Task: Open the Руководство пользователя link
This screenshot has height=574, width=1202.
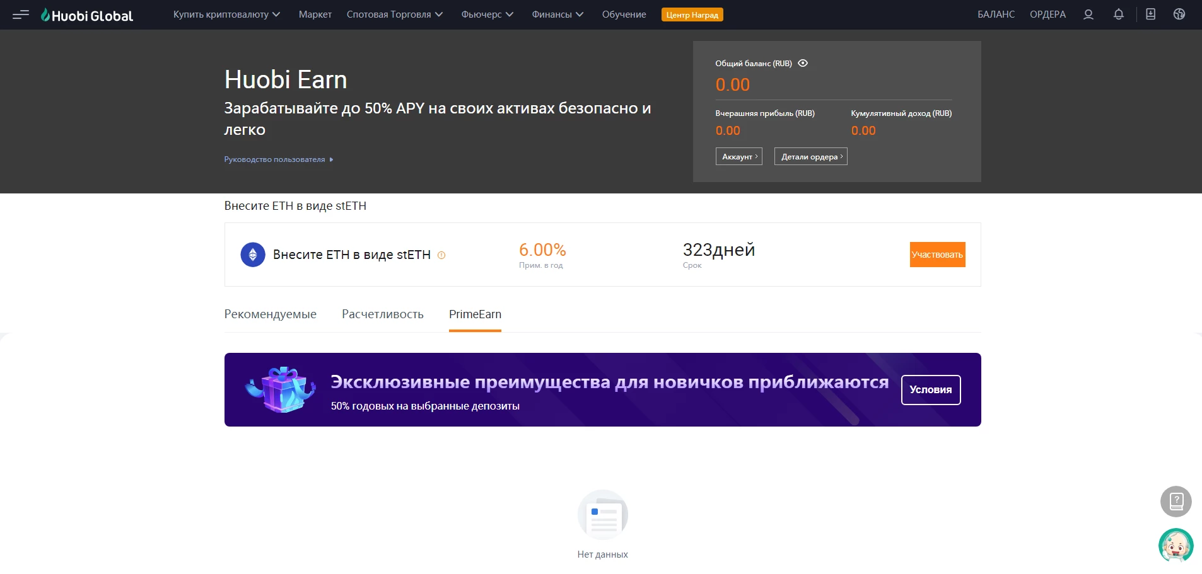Action: click(x=278, y=159)
